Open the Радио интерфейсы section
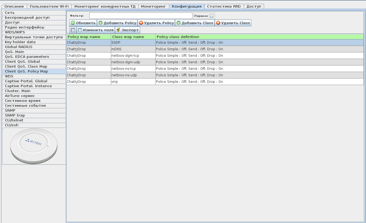This screenshot has width=366, height=223. 24,27
